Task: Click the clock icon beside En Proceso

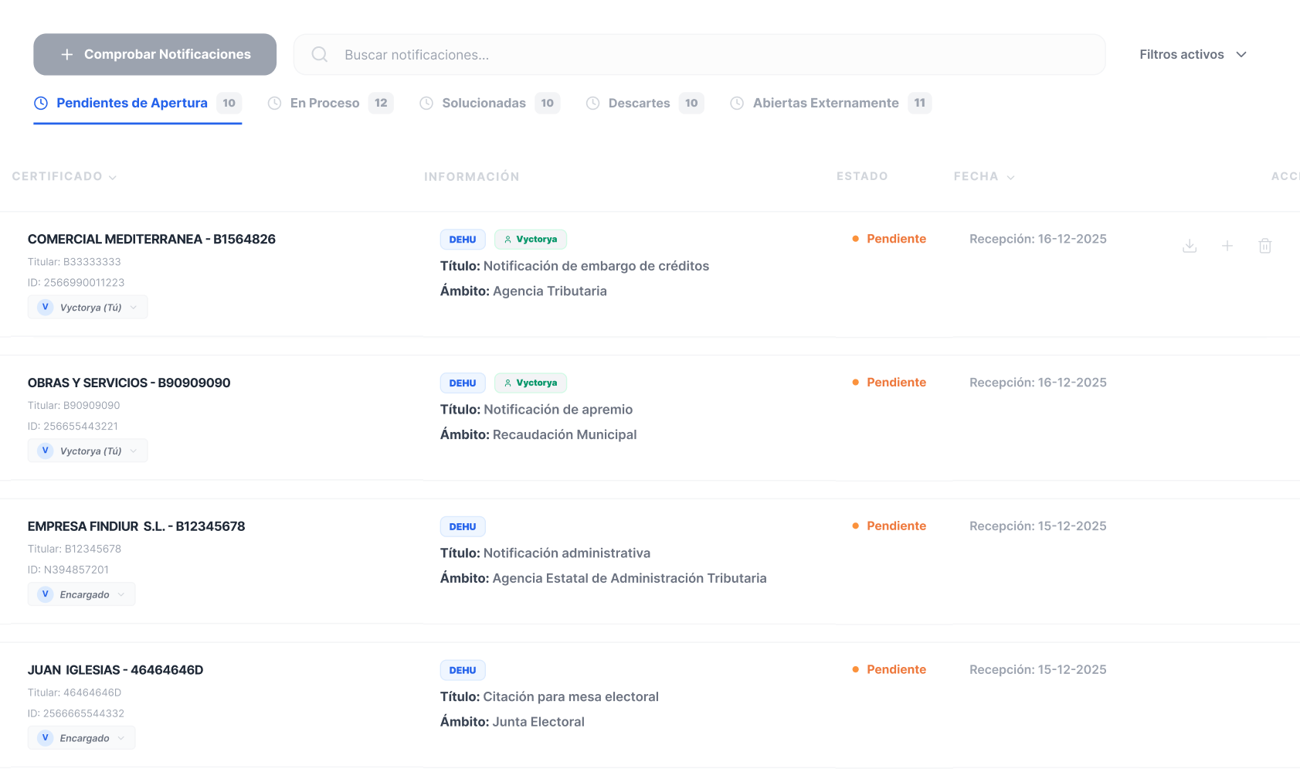Action: (274, 104)
